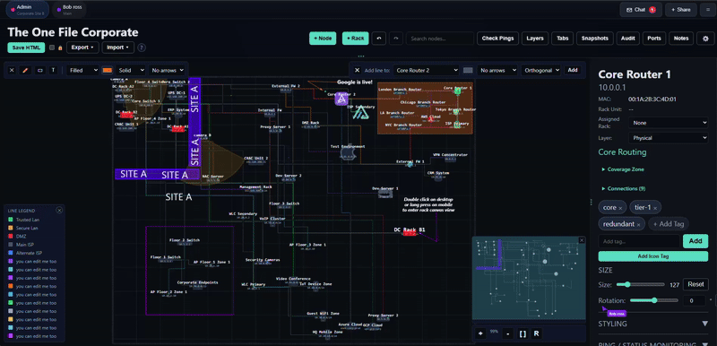Screen dimensions: 717x346
Task: Adjust the Size slider
Action: pos(641,284)
